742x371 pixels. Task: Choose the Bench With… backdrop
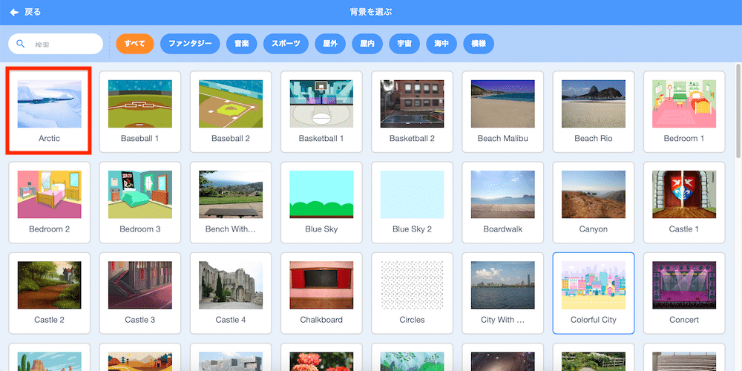(231, 203)
